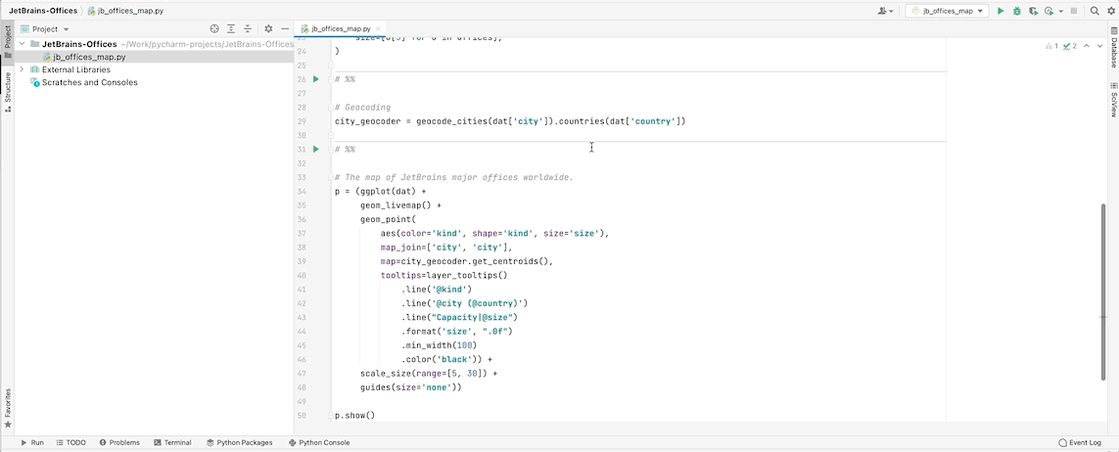Click on line number 29

tap(302, 121)
